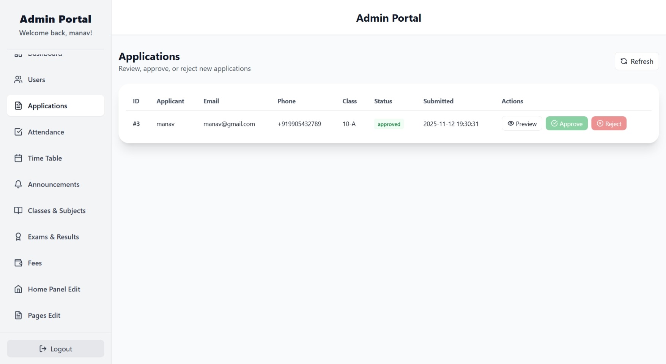This screenshot has height=364, width=666.
Task: Click the approved status badge
Action: pos(388,124)
